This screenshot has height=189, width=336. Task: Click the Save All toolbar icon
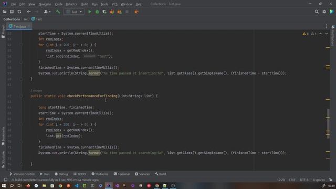pyautogui.click(x=12, y=12)
